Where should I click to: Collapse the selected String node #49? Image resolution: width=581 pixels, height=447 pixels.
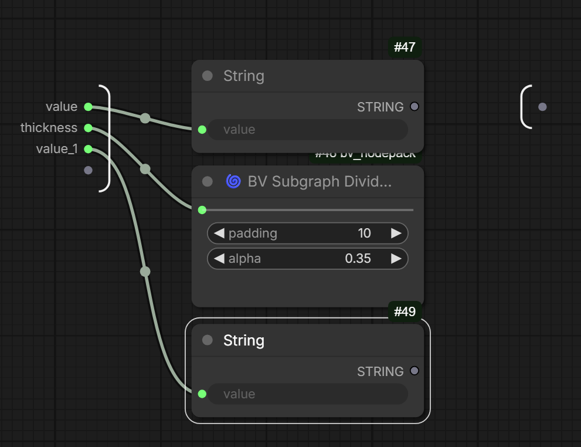208,340
